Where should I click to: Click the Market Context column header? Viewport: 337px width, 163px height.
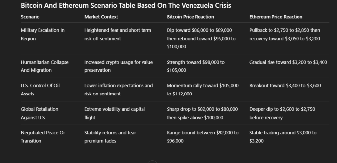pos(101,17)
